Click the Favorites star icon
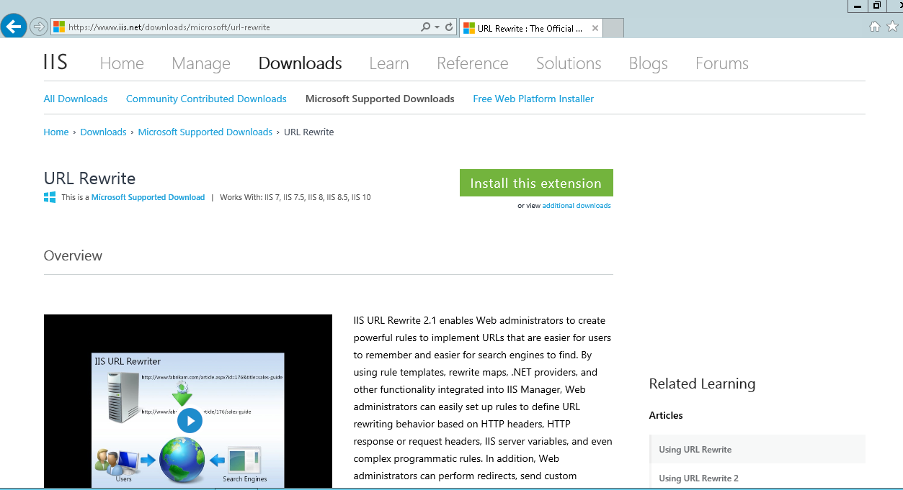The image size is (903, 490). [x=893, y=27]
